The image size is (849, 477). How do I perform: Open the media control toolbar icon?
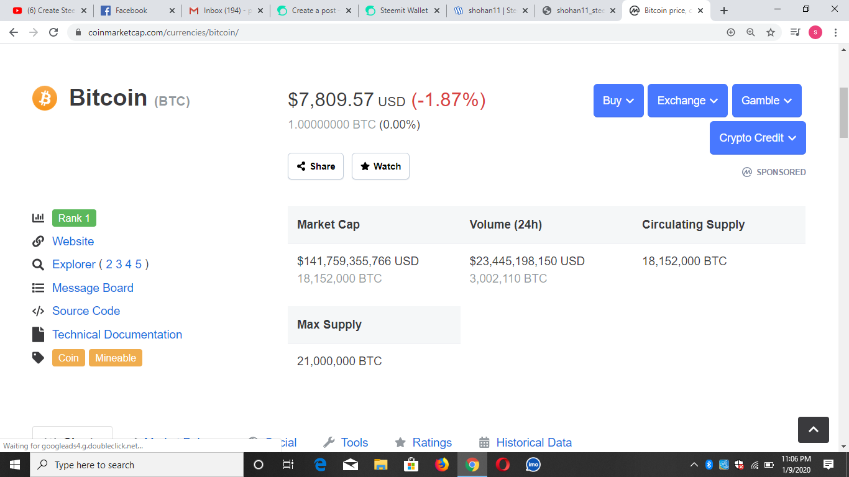click(x=795, y=32)
